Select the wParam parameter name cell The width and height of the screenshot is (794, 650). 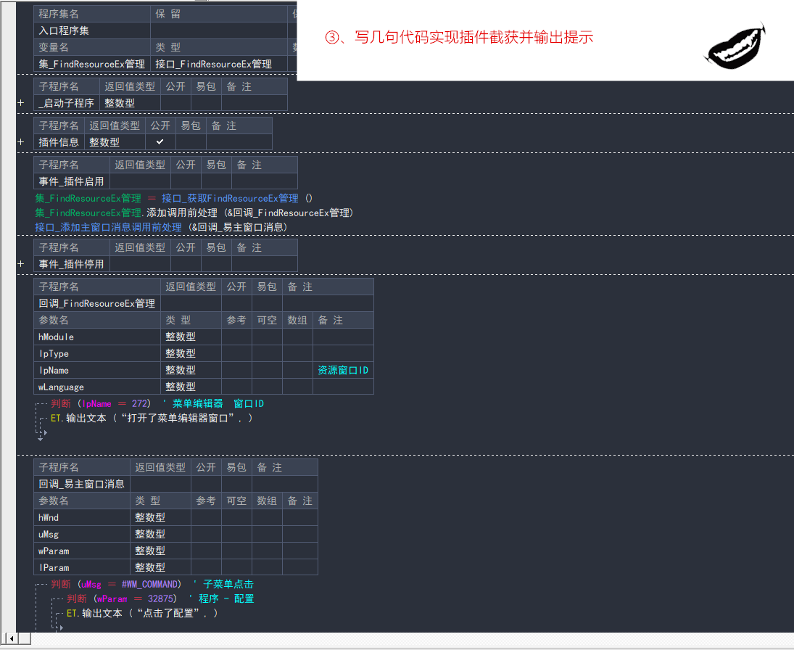[54, 551]
